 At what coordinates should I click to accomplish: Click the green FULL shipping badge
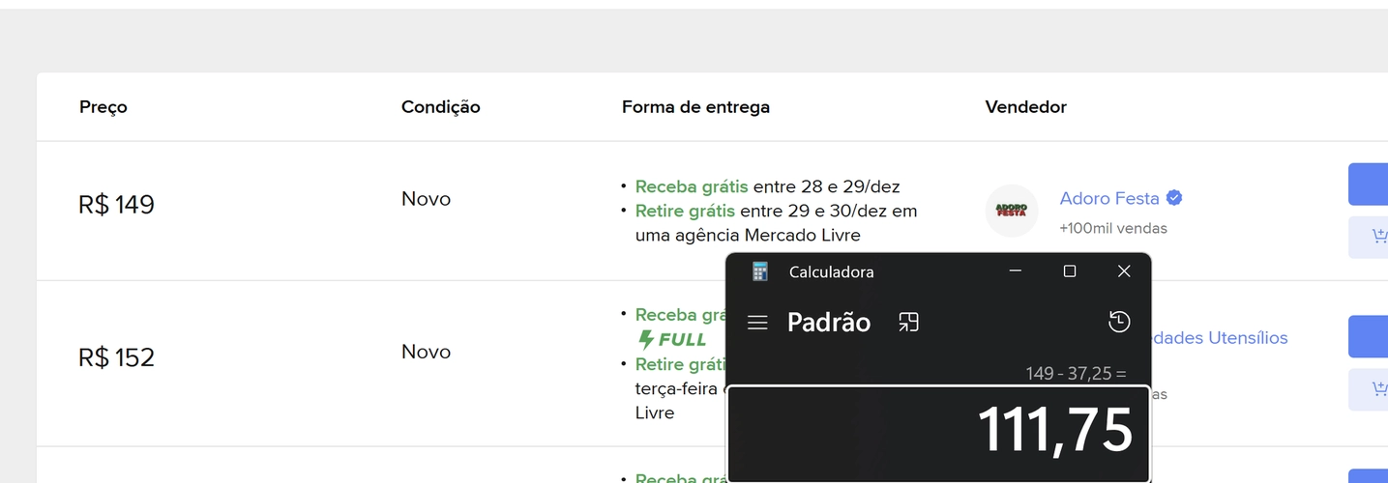pos(673,339)
